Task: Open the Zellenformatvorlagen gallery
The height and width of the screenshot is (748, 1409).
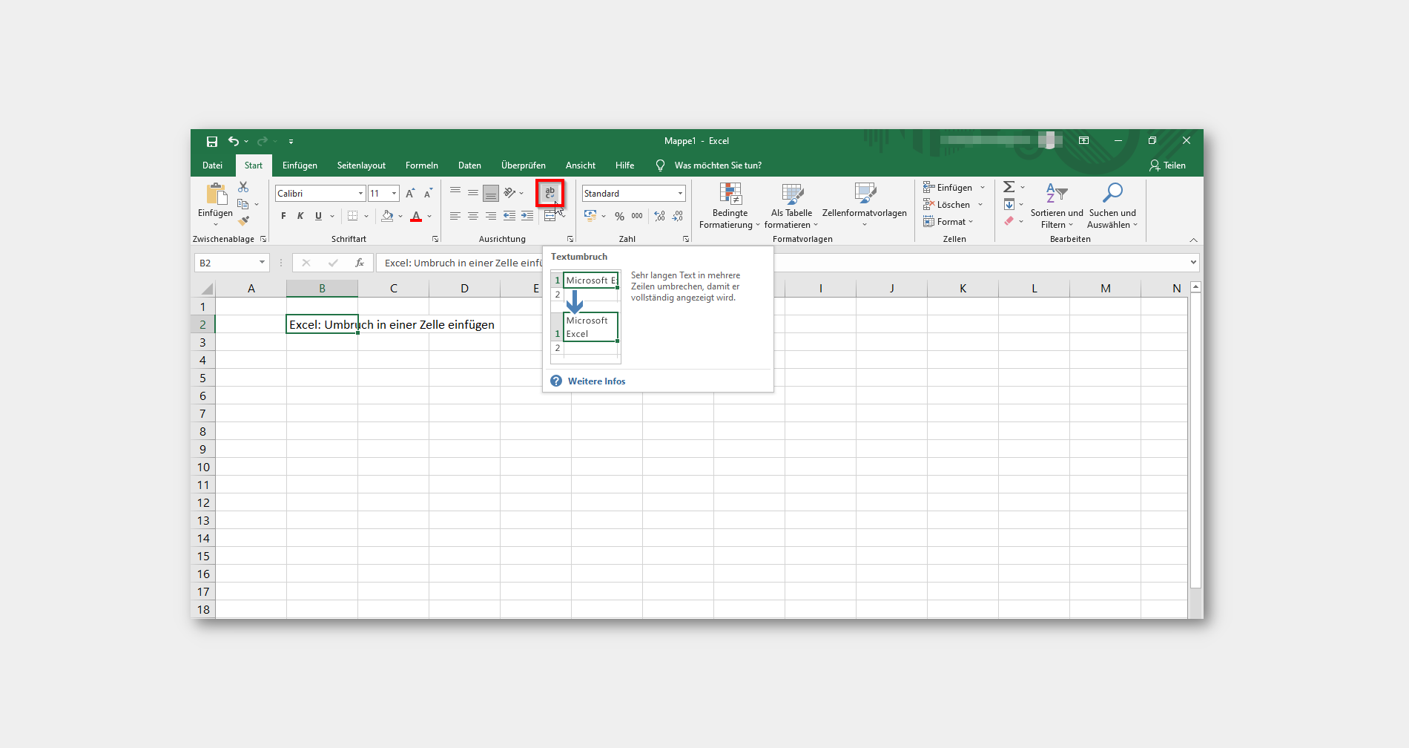Action: point(865,206)
